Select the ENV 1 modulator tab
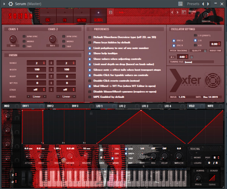The height and width of the screenshot is (189, 227). pyautogui.click(x=33, y=106)
